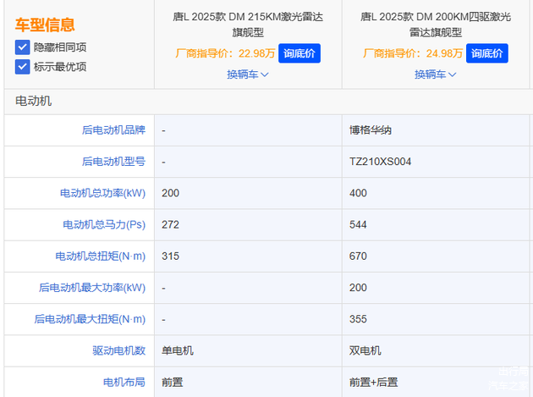This screenshot has width=533, height=397.
Task: Open the 后电动机最大功率(kW) label
Action: [x=92, y=288]
